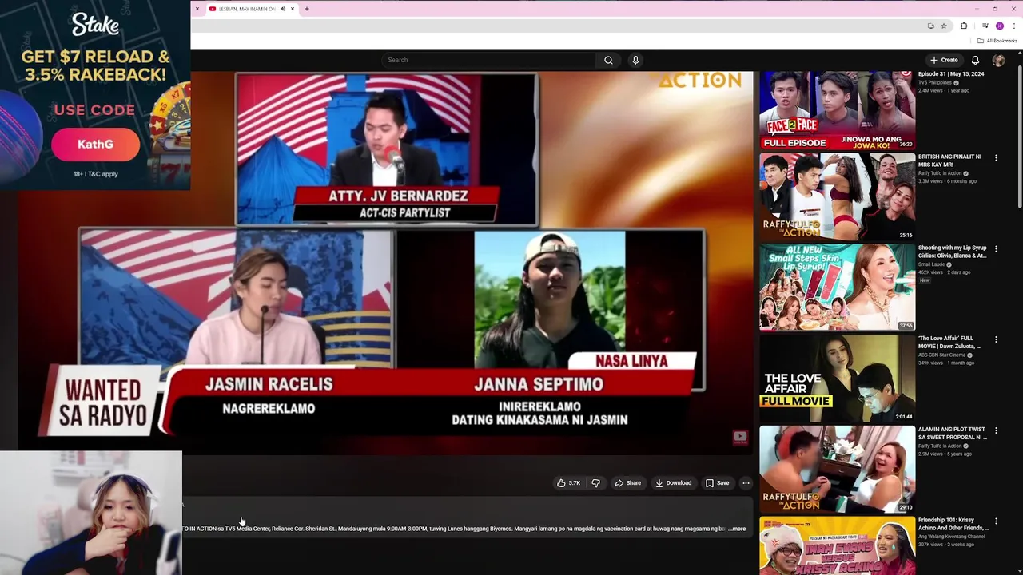Minimize the Chrome window
Screen dimensions: 1023x575
coord(978,9)
